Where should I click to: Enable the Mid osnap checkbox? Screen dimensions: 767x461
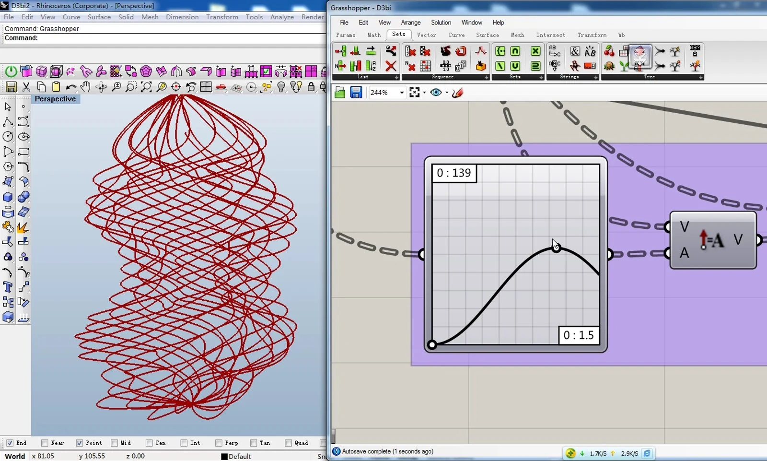[x=114, y=443]
